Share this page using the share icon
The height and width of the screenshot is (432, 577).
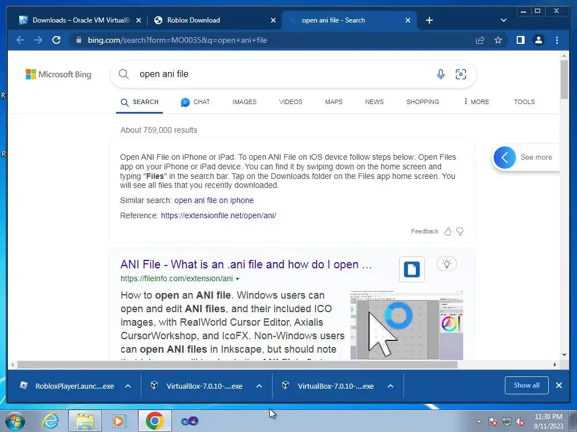point(480,40)
